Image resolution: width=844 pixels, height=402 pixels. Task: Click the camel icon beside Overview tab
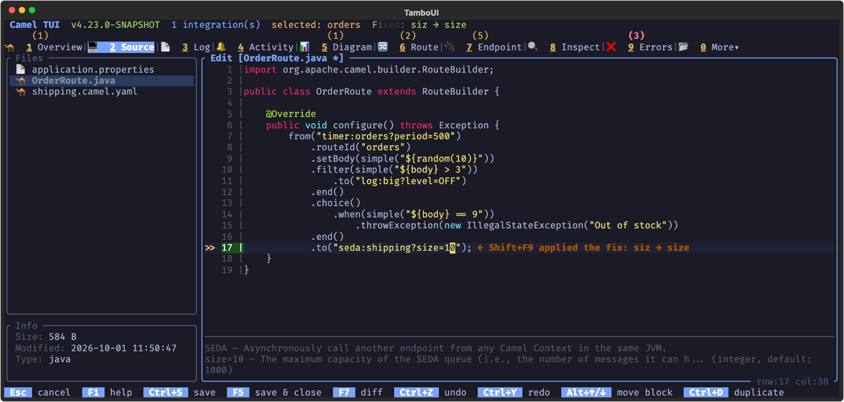click(9, 47)
